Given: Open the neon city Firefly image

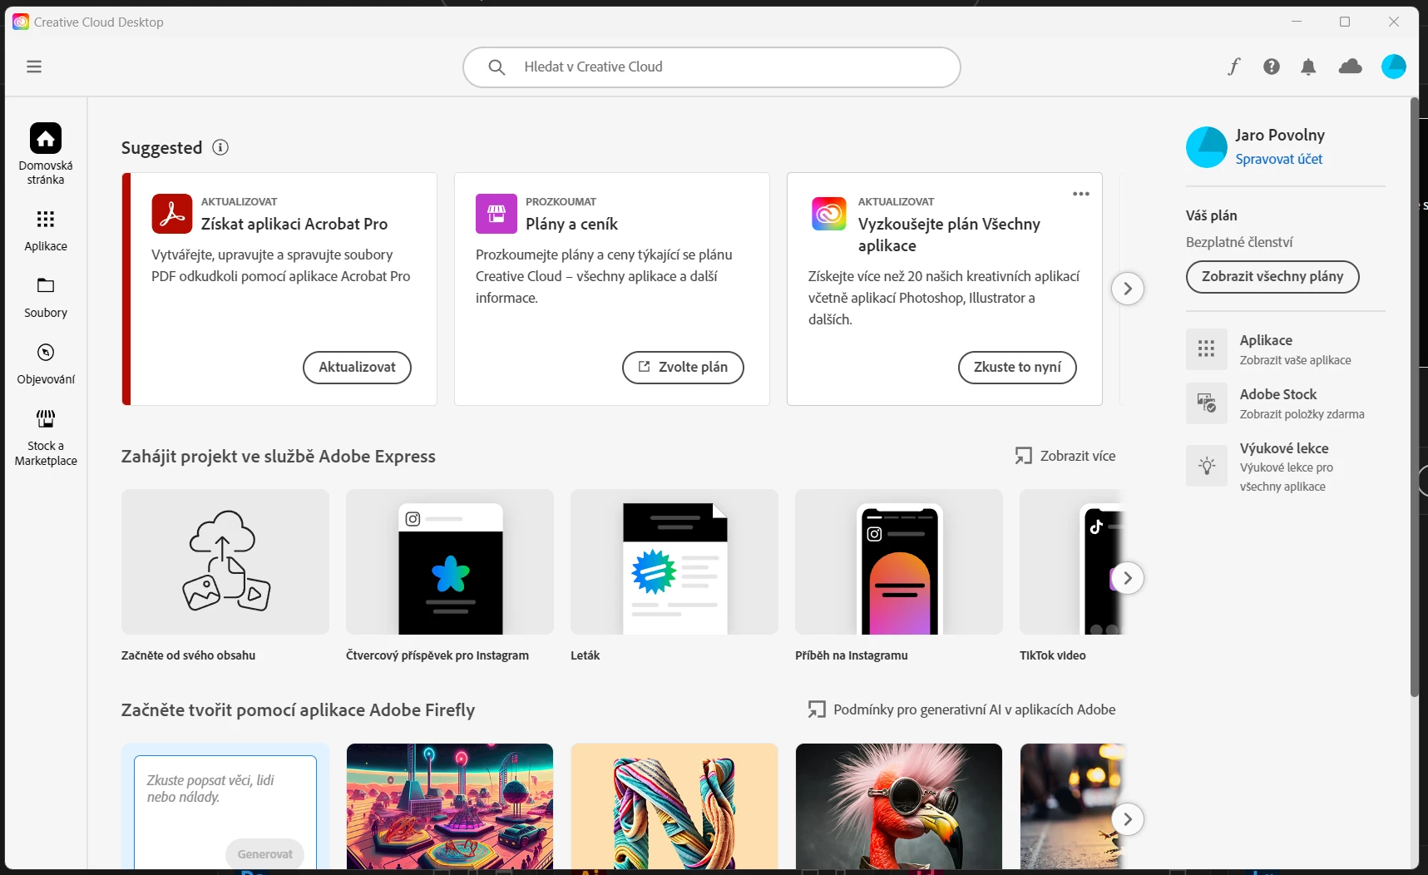Looking at the screenshot, I should point(450,806).
